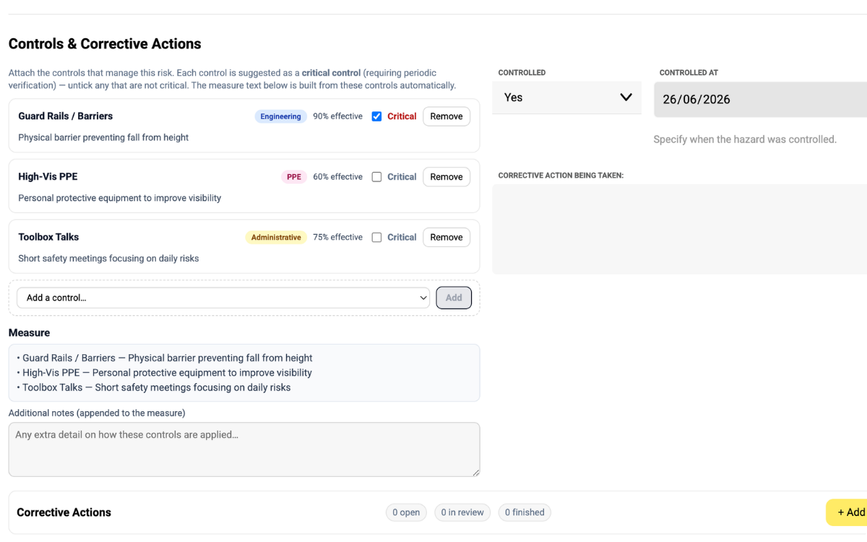This screenshot has width=867, height=542.
Task: Click the Administrative tag badge
Action: point(276,238)
